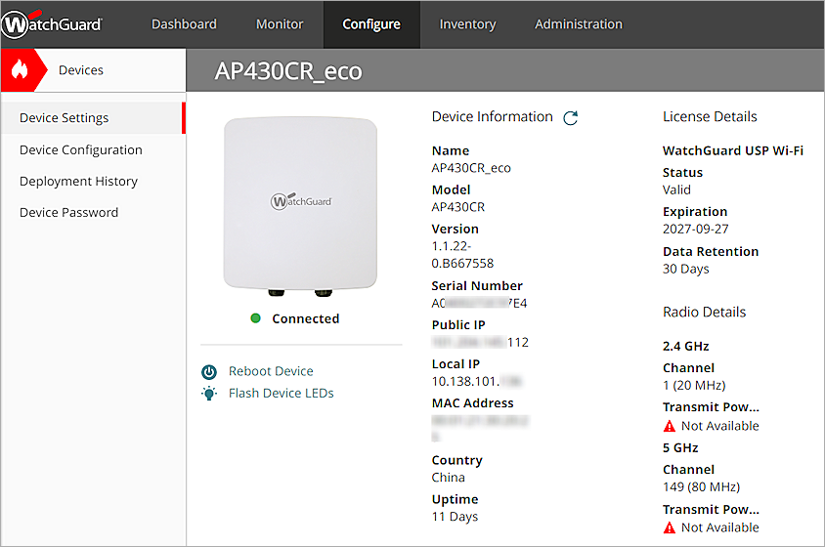Open the Administration tab
The height and width of the screenshot is (547, 825).
pyautogui.click(x=579, y=24)
